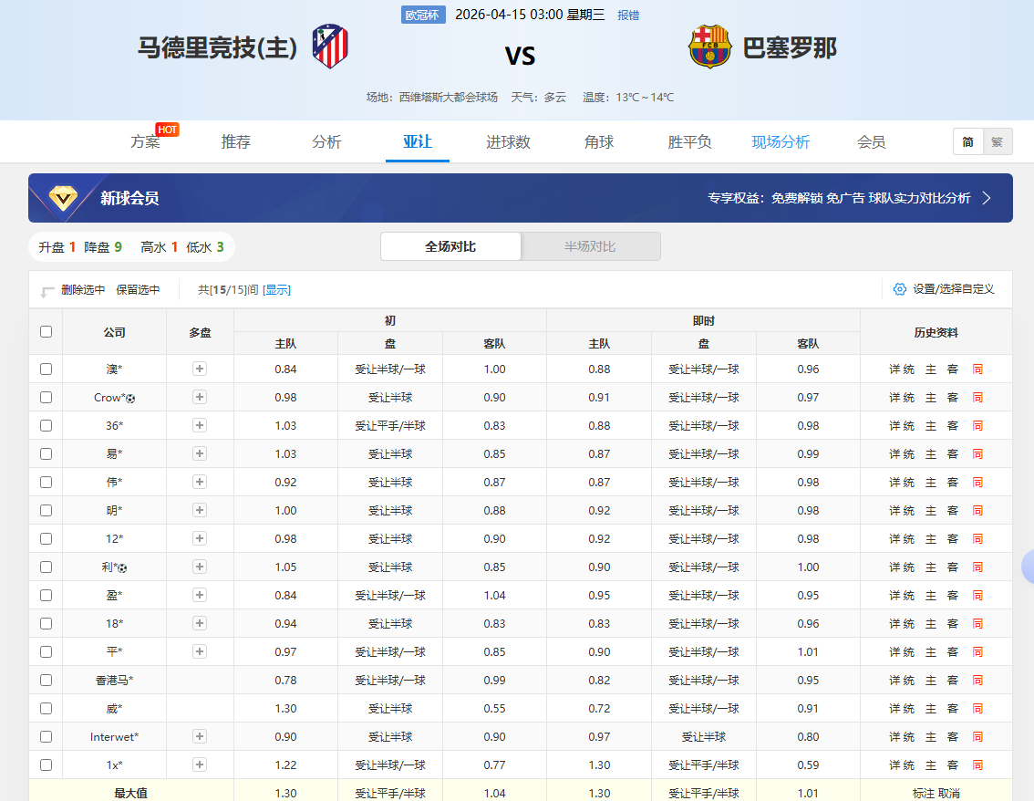Viewport: 1034px width, 801px height.
Task: Click the diamond VIP member icon
Action: pos(63,198)
